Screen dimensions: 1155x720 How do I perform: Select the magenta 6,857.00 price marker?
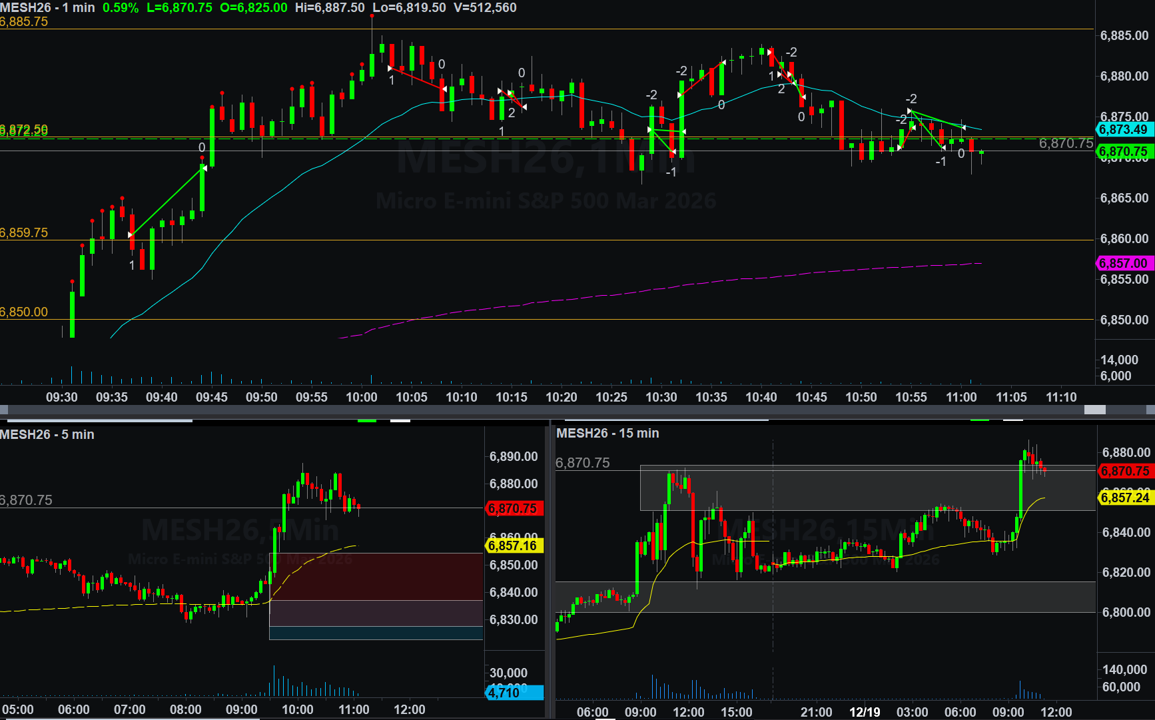[x=1124, y=264]
